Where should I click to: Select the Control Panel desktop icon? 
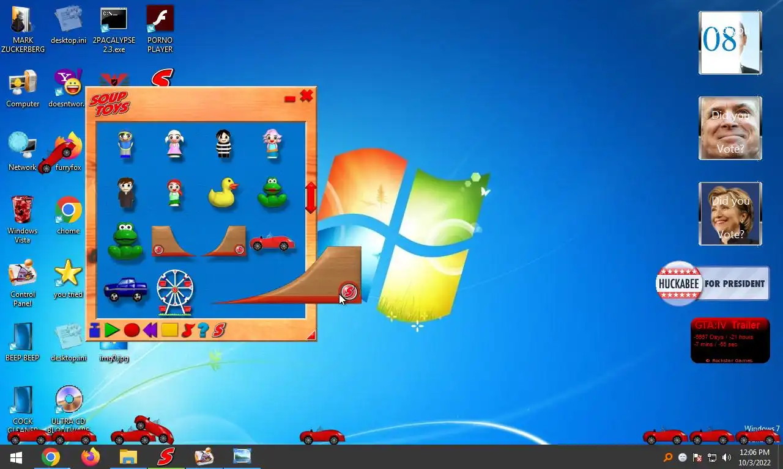click(x=23, y=283)
